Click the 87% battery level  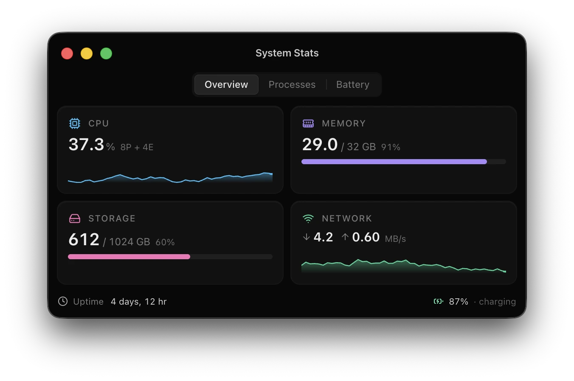coord(459,302)
